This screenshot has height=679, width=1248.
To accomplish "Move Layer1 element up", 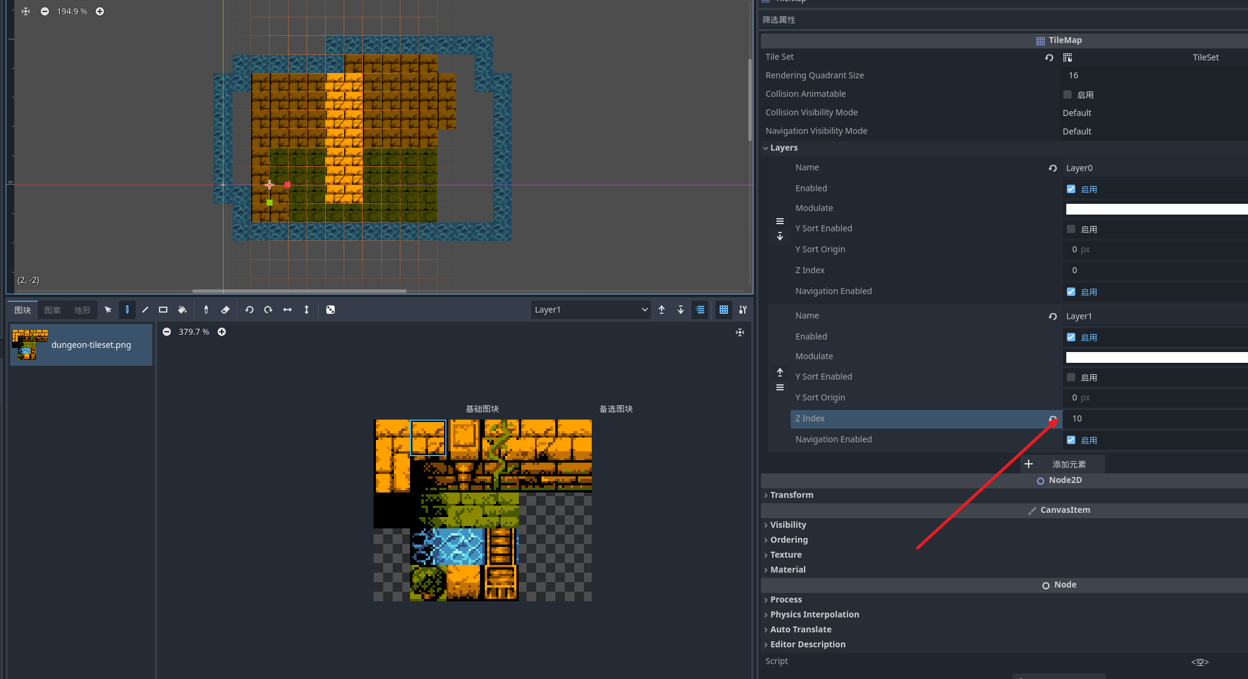I will tap(780, 372).
